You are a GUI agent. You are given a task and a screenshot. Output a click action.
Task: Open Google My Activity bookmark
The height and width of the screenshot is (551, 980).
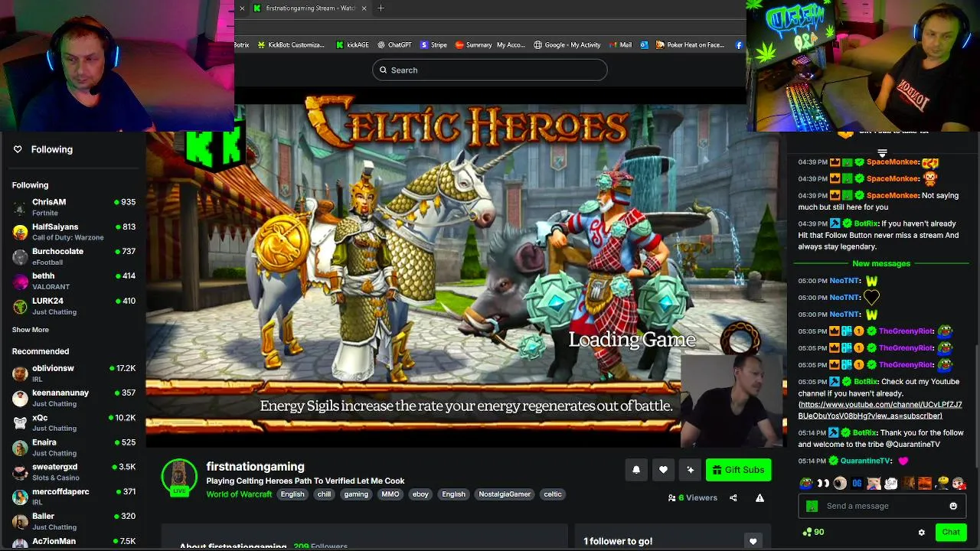(x=567, y=45)
